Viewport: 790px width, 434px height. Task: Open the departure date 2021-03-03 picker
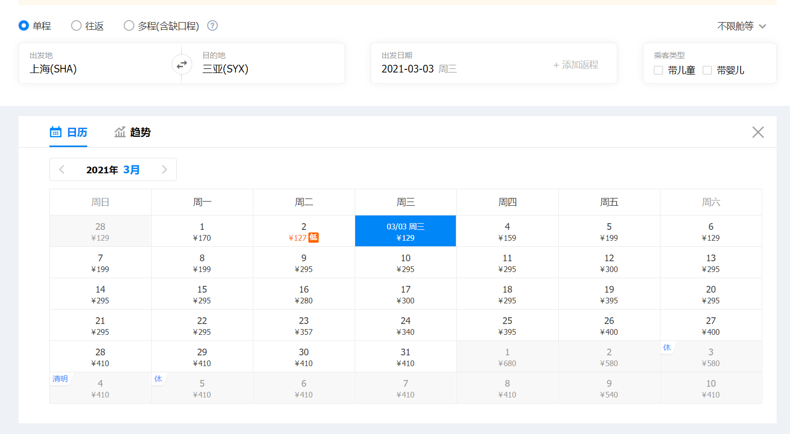coord(419,69)
